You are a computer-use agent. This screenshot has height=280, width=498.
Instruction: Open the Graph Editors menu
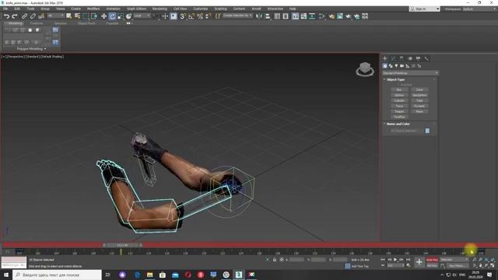(x=137, y=9)
